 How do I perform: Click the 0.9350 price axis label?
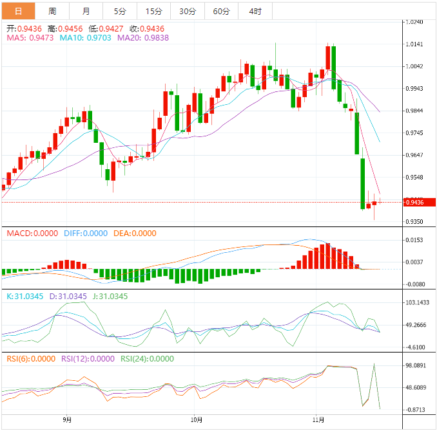414,222
